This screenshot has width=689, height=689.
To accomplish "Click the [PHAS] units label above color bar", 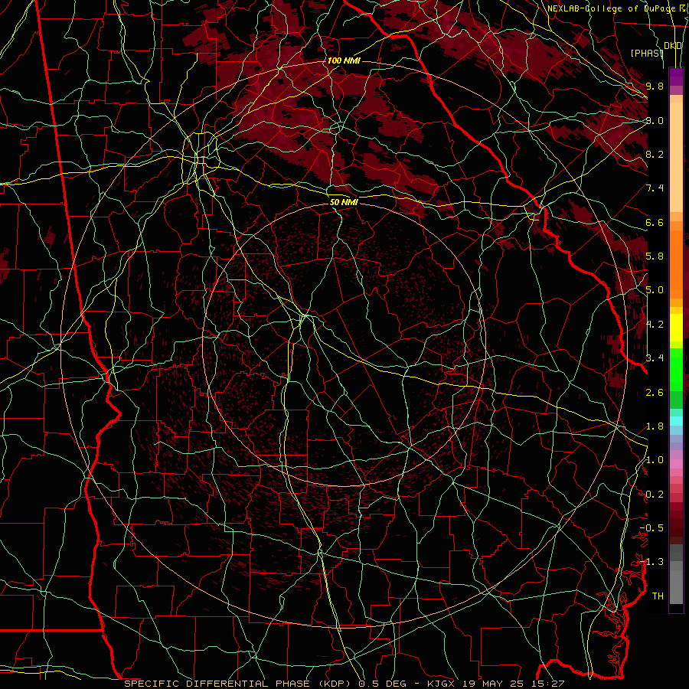I will tap(647, 53).
